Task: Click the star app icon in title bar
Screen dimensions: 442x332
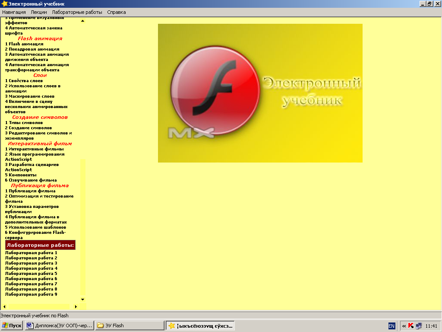Action: pyautogui.click(x=5, y=4)
